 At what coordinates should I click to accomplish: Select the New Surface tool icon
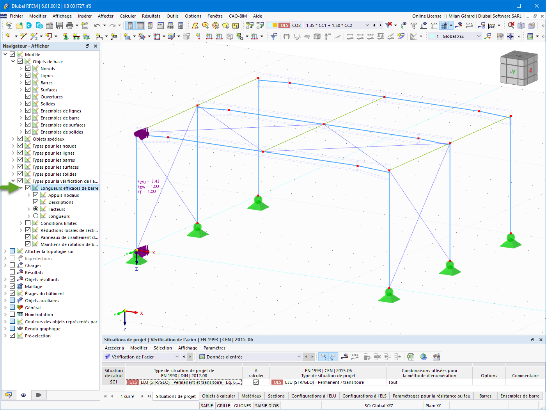pos(127,36)
